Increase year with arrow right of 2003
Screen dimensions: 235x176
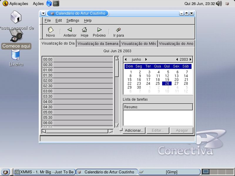190,60
